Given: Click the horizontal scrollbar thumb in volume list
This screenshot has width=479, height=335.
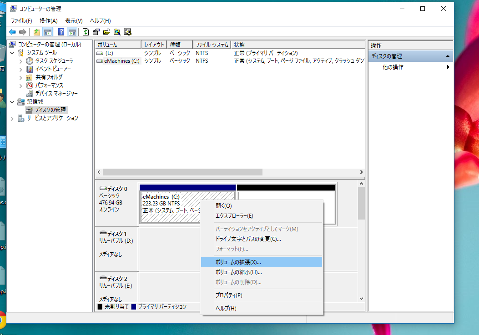Looking at the screenshot, I should 182,172.
